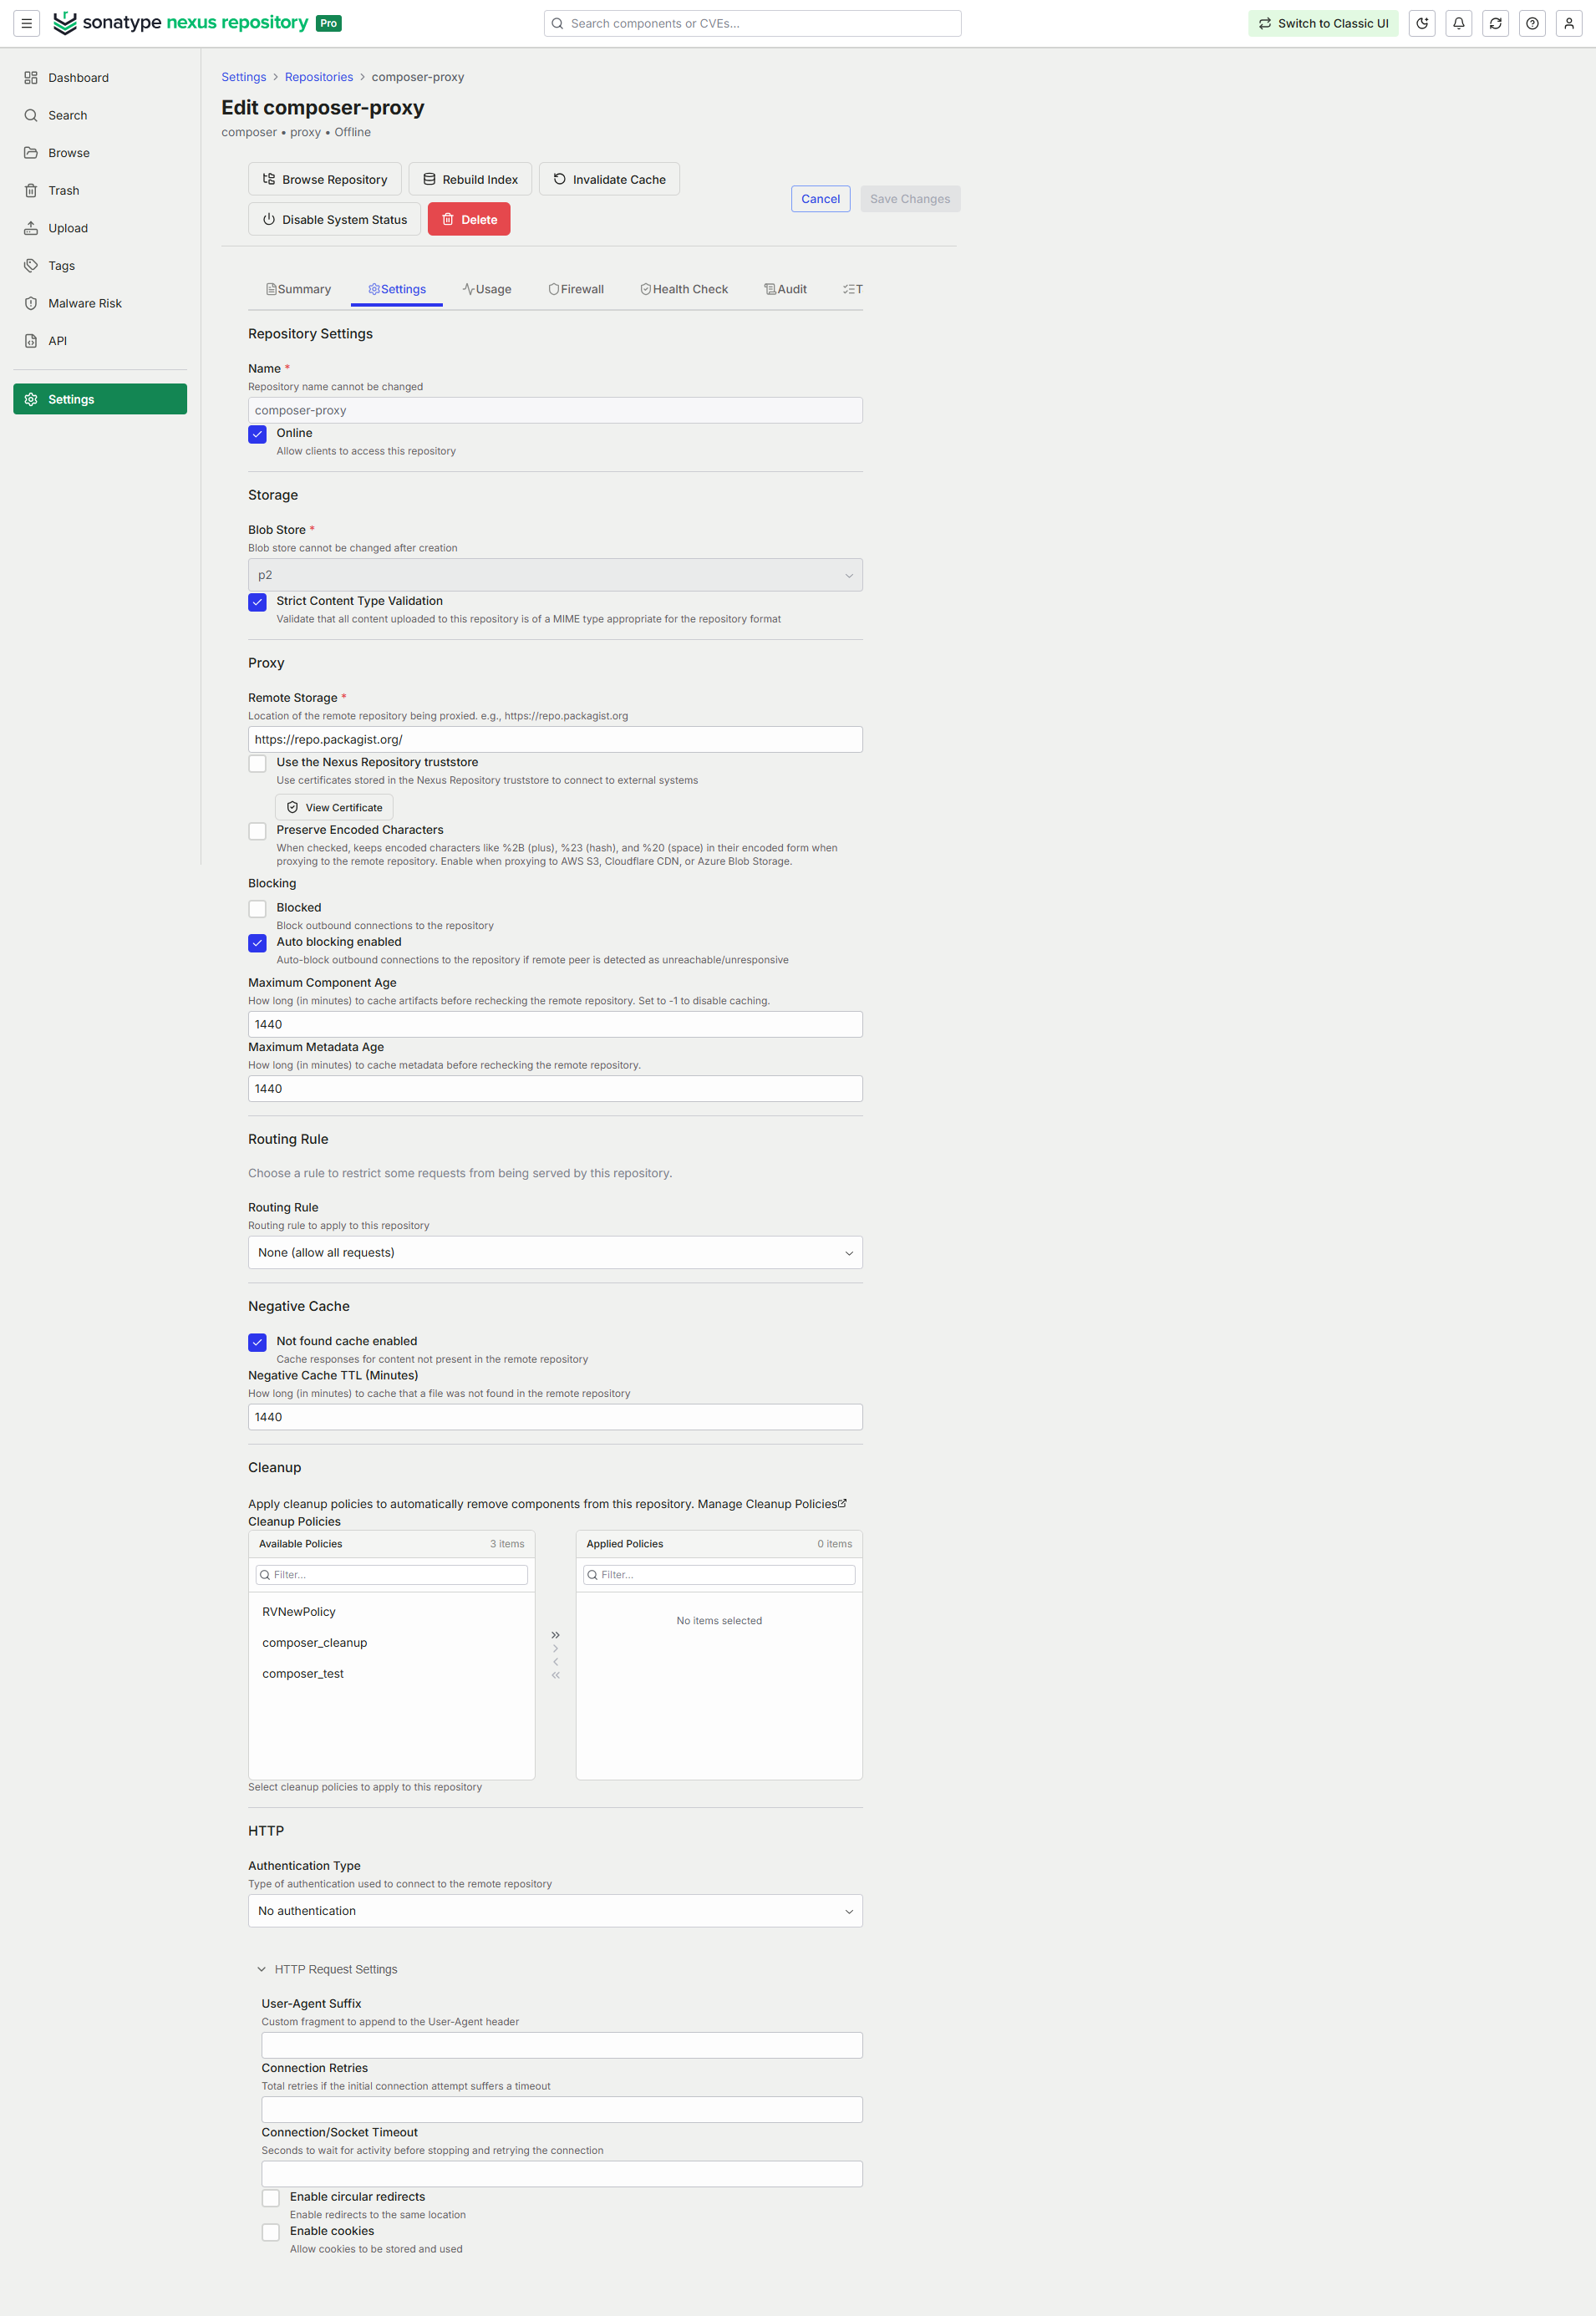Screen dimensions: 1596x2316
Task: Go to Dashboard in the sidebar
Action: pos(100,78)
